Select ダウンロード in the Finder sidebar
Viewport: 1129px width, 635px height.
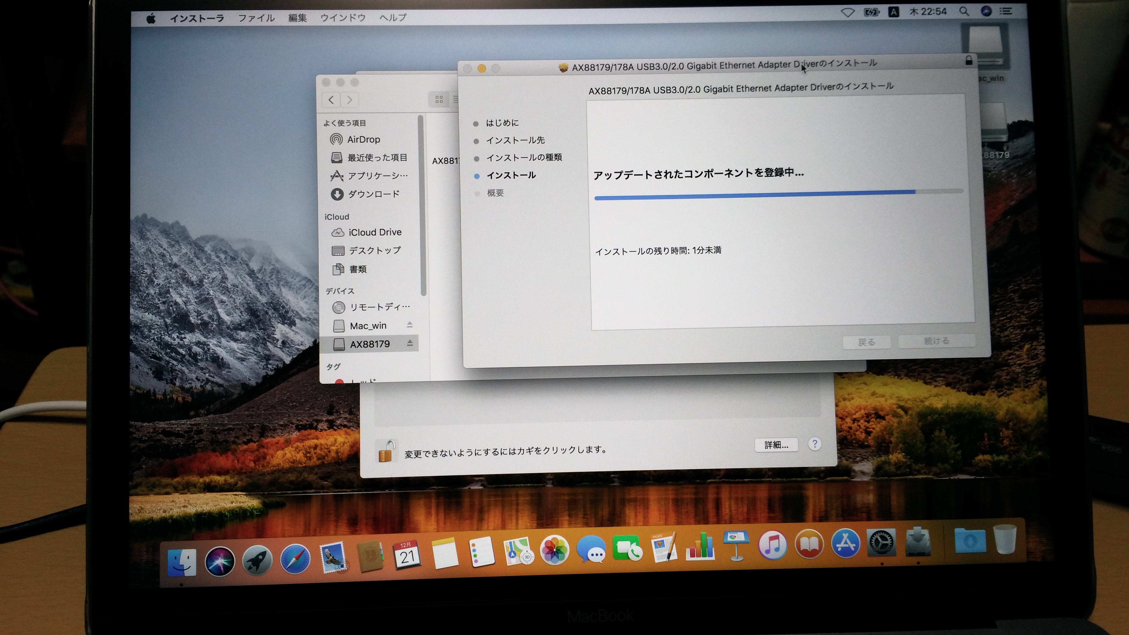(x=365, y=194)
